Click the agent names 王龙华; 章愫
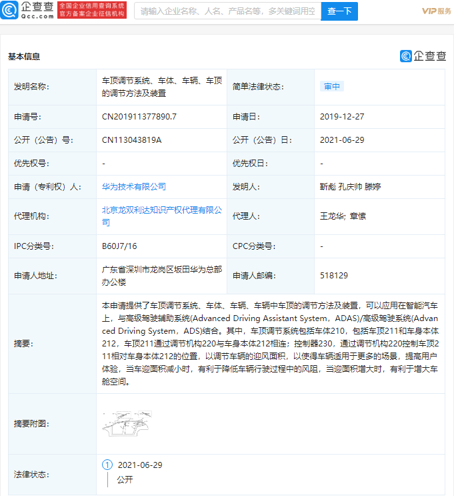The width and height of the screenshot is (454, 496). 343,216
